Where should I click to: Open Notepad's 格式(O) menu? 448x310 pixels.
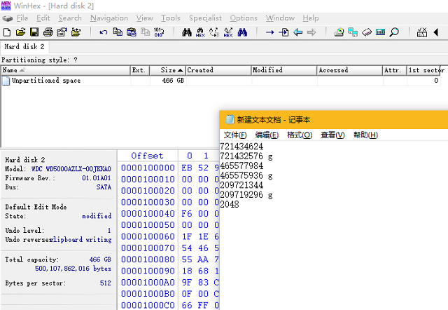pyautogui.click(x=300, y=135)
